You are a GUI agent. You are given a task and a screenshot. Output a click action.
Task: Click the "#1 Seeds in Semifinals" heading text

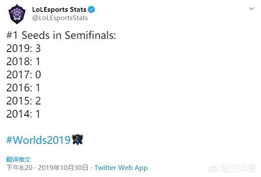tap(61, 35)
